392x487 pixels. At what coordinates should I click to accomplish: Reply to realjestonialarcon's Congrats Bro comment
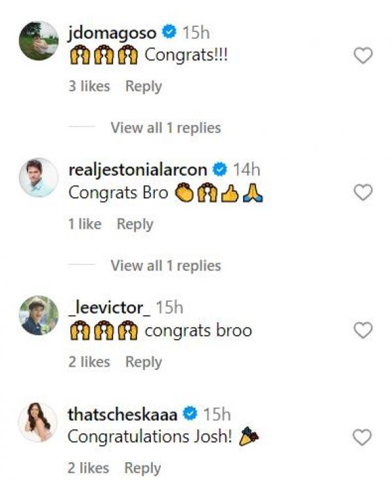pos(135,224)
